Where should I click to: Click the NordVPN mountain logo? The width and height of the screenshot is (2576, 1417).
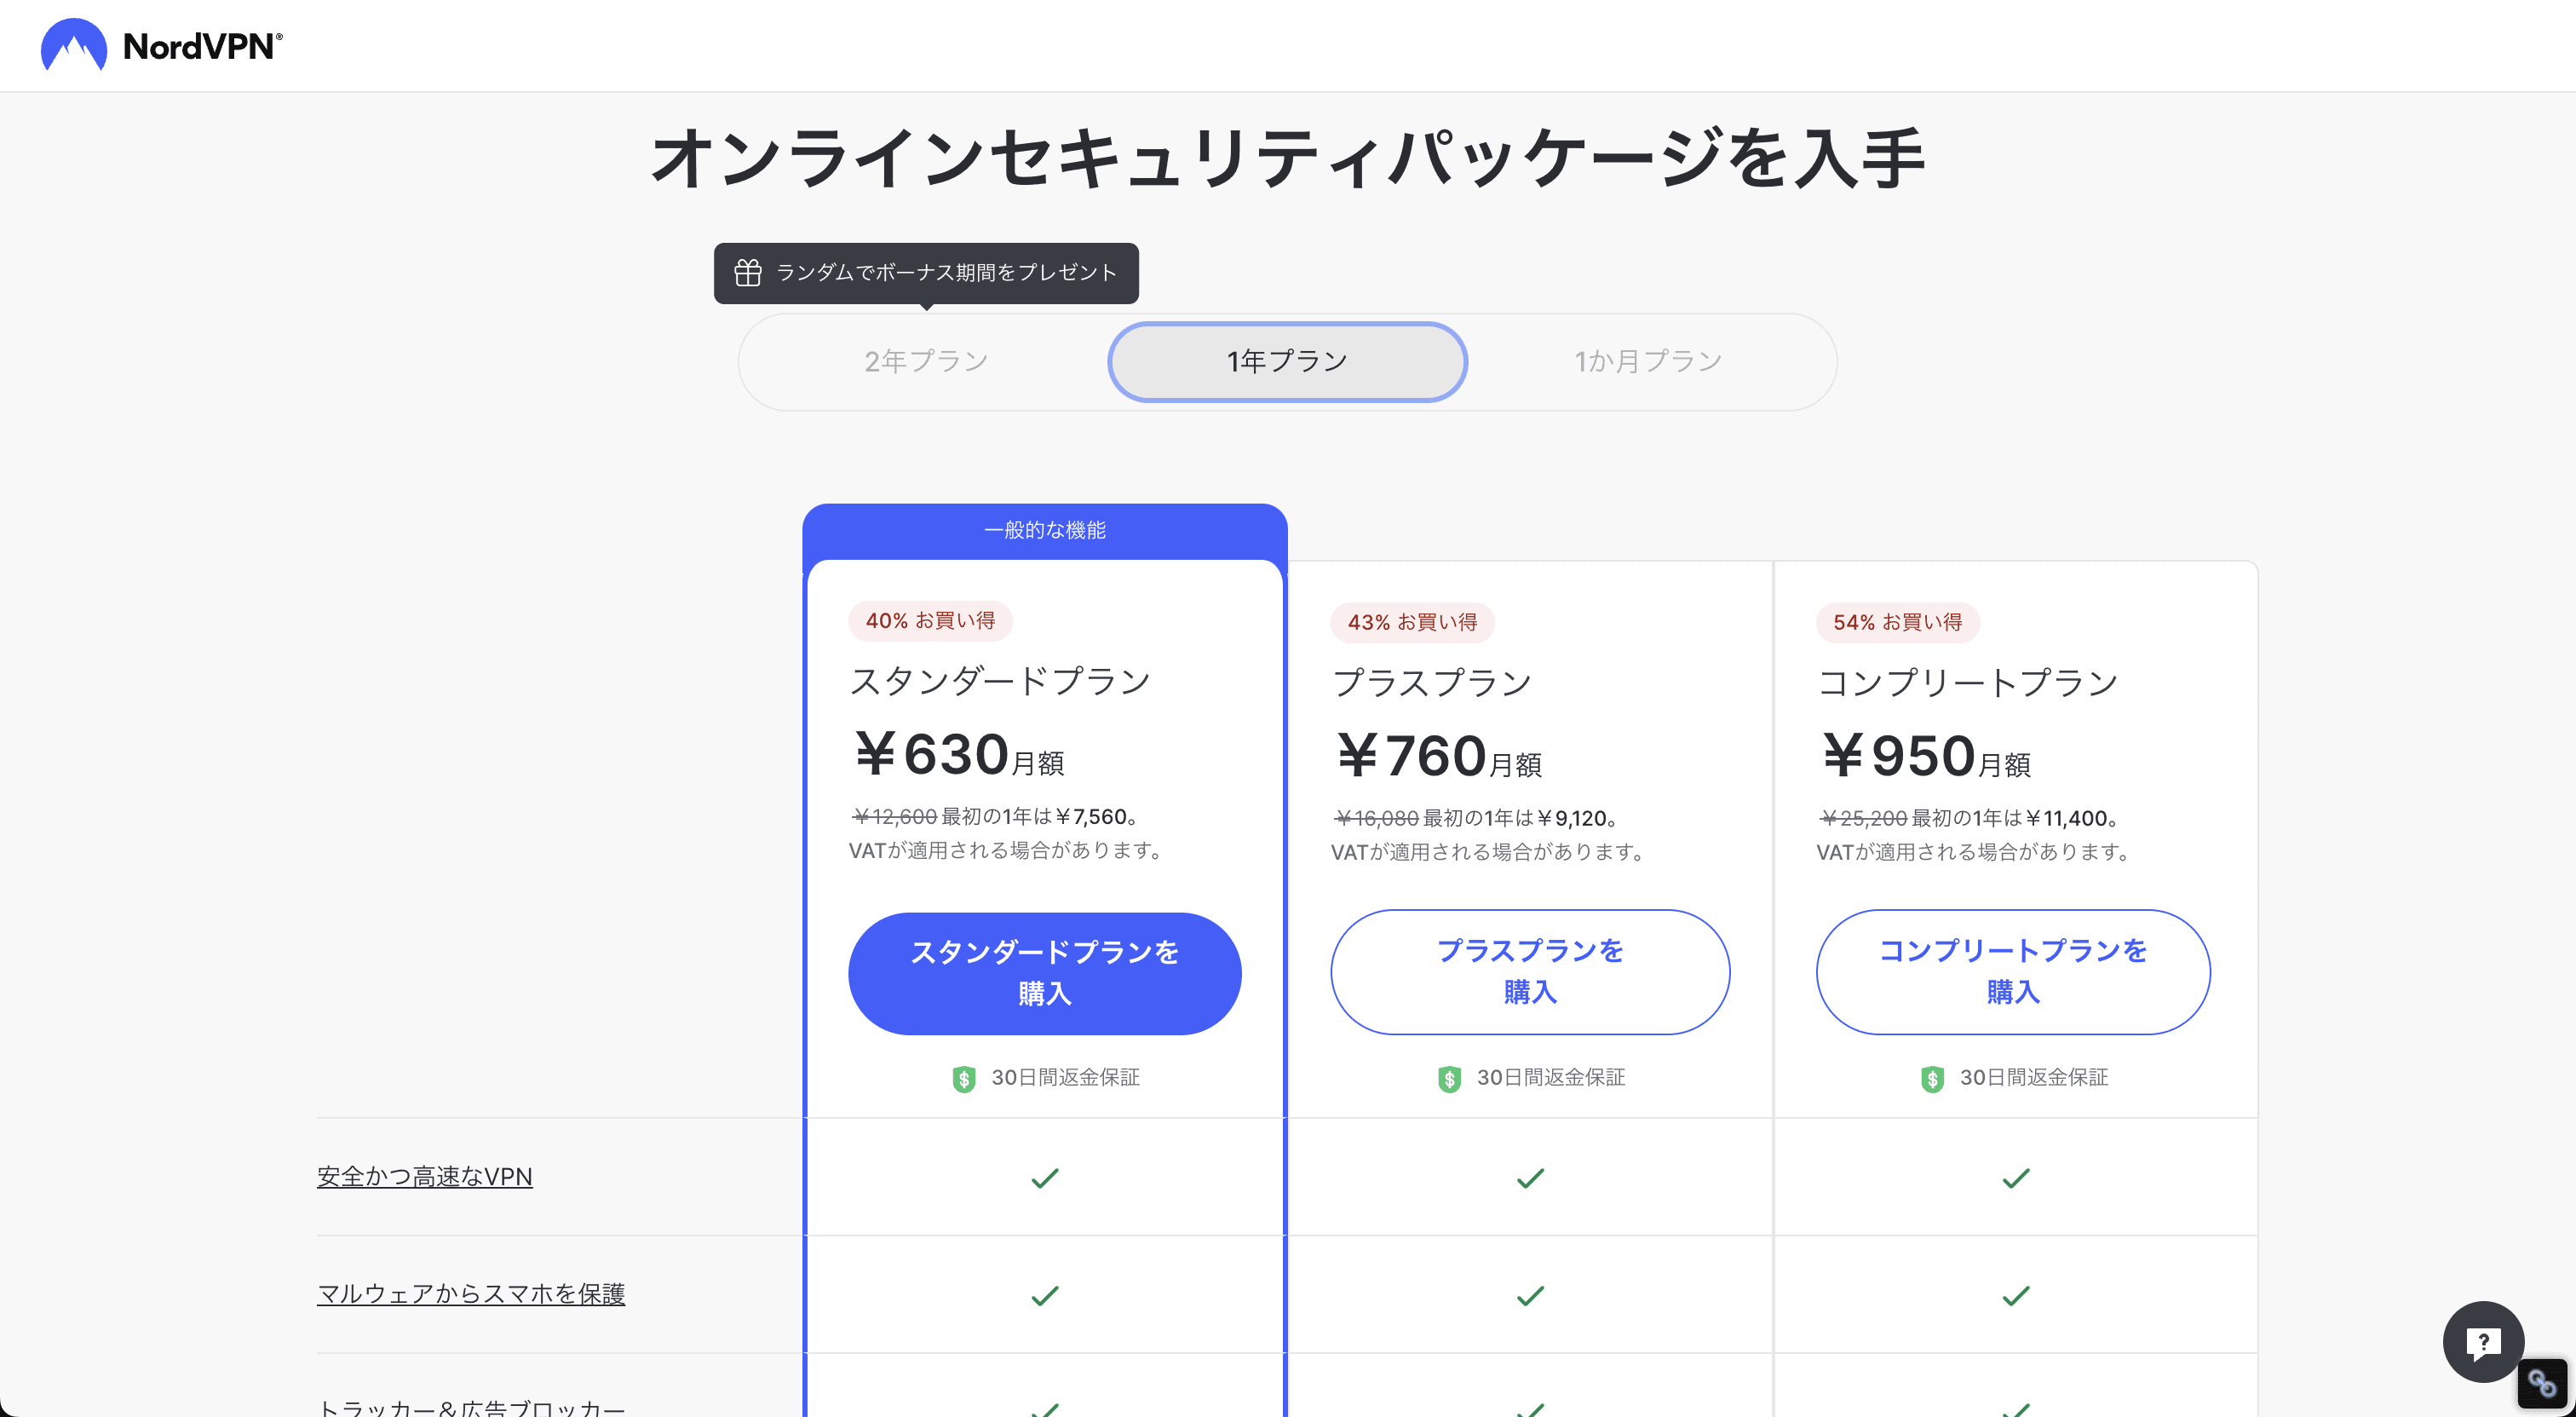click(74, 45)
